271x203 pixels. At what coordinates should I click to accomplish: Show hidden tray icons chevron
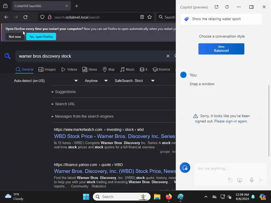206,197
